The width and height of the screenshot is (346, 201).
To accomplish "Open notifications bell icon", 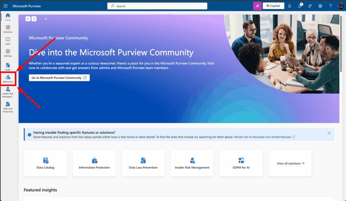I will click(290, 6).
